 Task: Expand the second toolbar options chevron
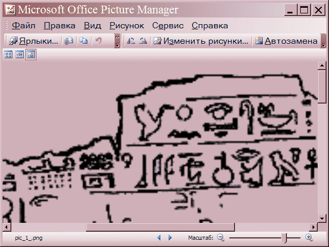323,41
